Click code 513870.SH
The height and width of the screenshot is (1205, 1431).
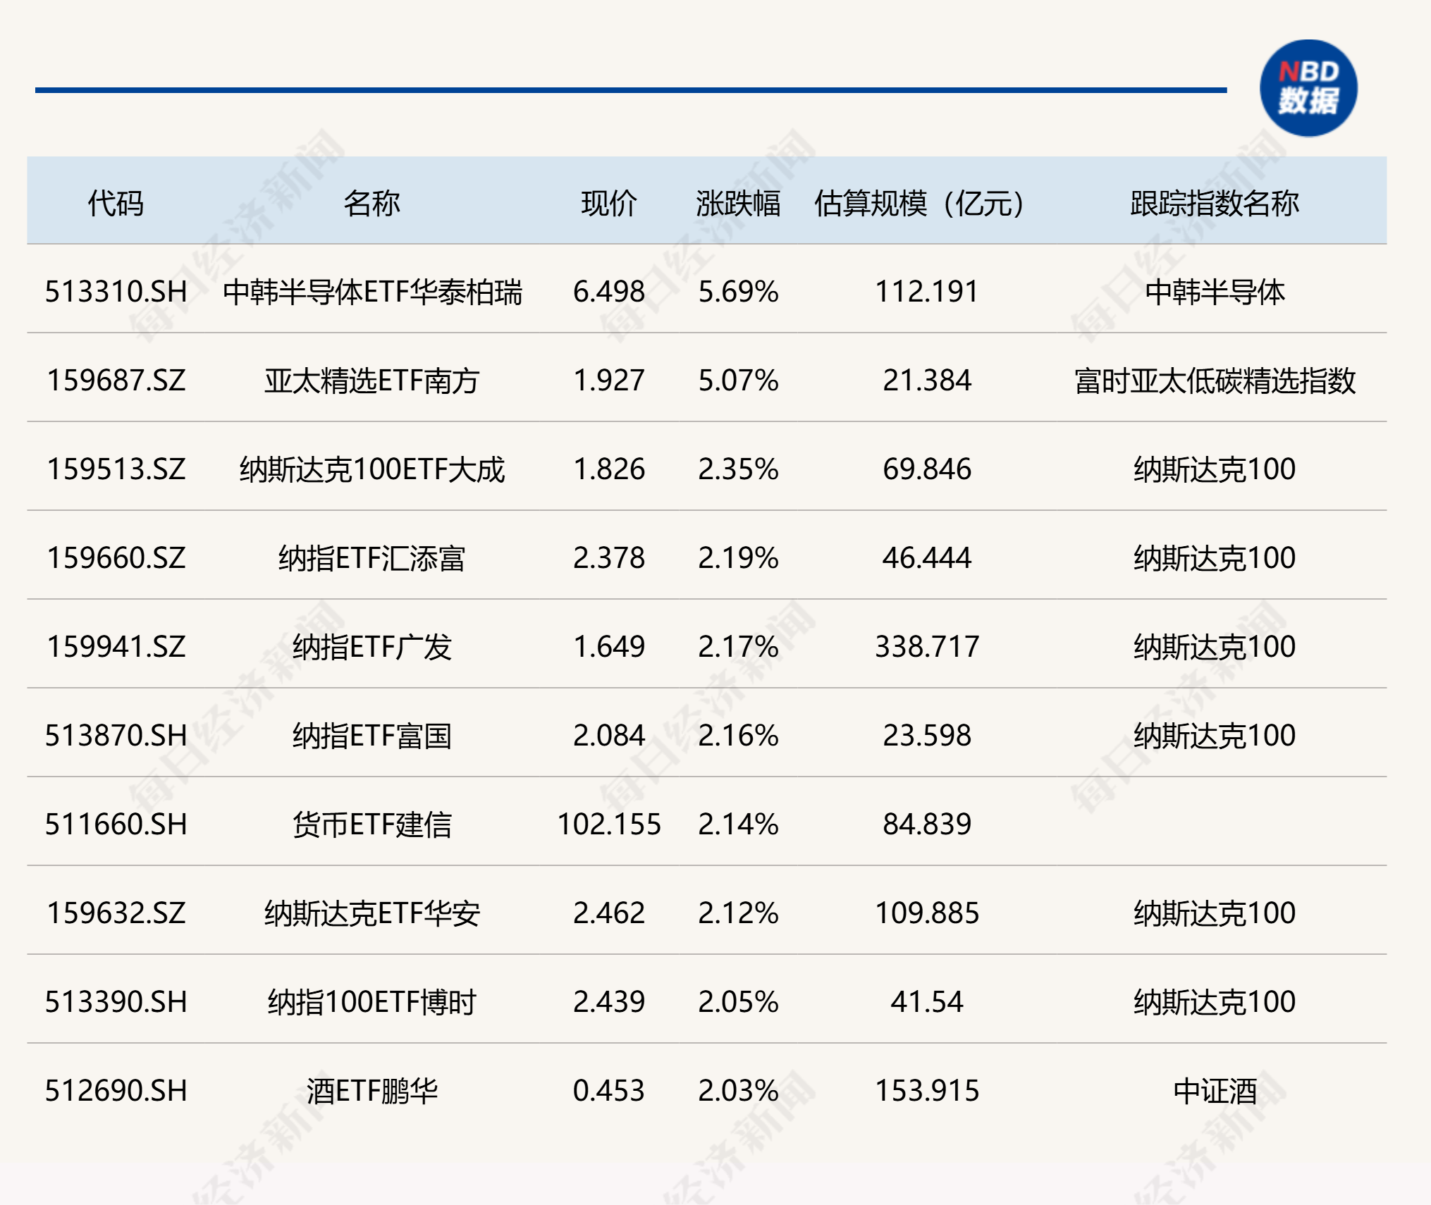point(116,736)
